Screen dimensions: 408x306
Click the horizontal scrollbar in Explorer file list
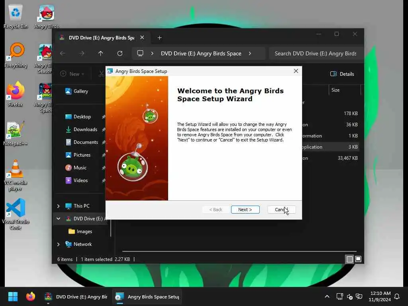pos(239,251)
